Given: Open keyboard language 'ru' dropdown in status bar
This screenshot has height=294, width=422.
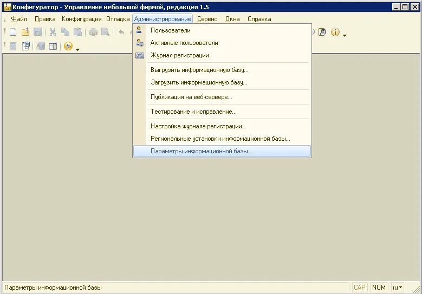Looking at the screenshot, I should 397,288.
